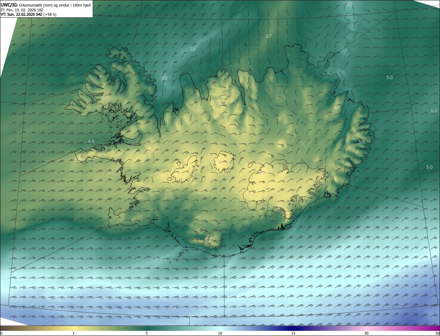The image size is (440, 336).
Task: Click the 10 tick label on the colour scale
Action: click(220, 333)
